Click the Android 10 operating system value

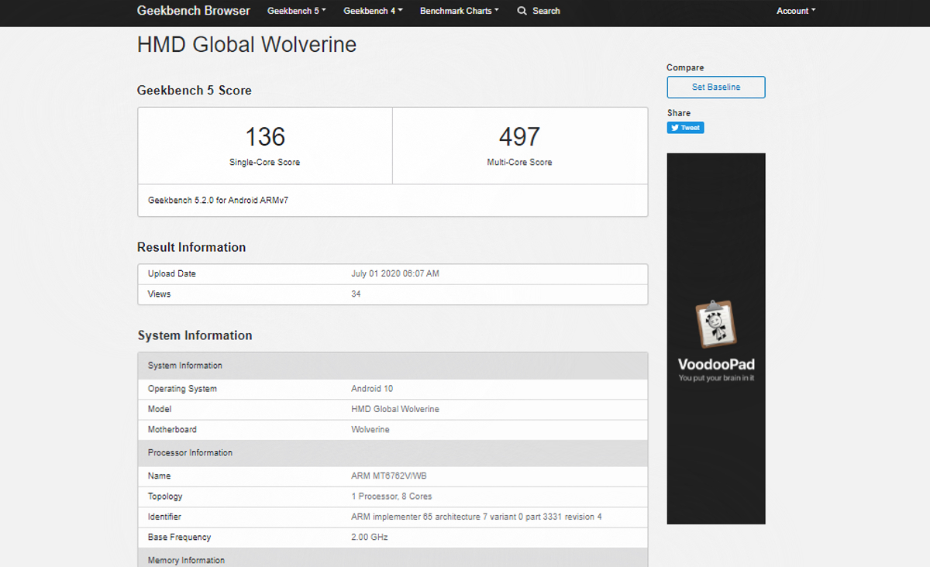click(x=372, y=389)
